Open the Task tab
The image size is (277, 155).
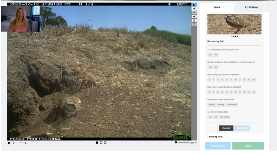[217, 7]
